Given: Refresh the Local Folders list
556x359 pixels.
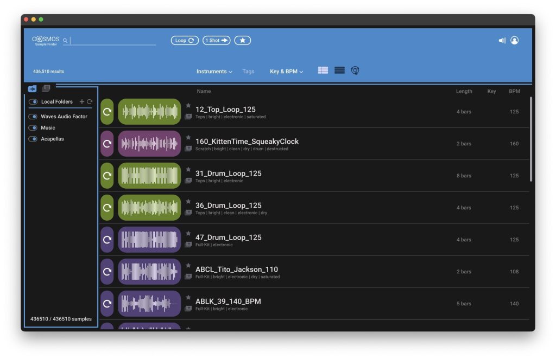Looking at the screenshot, I should (x=90, y=101).
